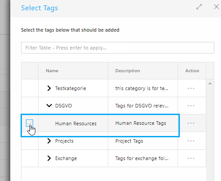Image resolution: width=221 pixels, height=181 pixels.
Task: Collapse the DSGVO category
Action: (x=49, y=106)
